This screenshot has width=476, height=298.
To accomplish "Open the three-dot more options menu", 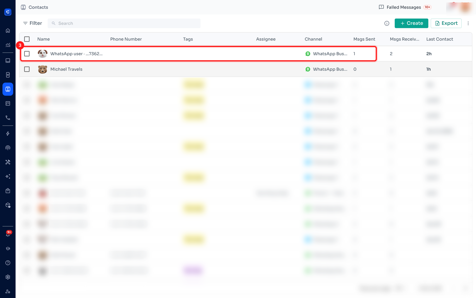I will [x=468, y=23].
